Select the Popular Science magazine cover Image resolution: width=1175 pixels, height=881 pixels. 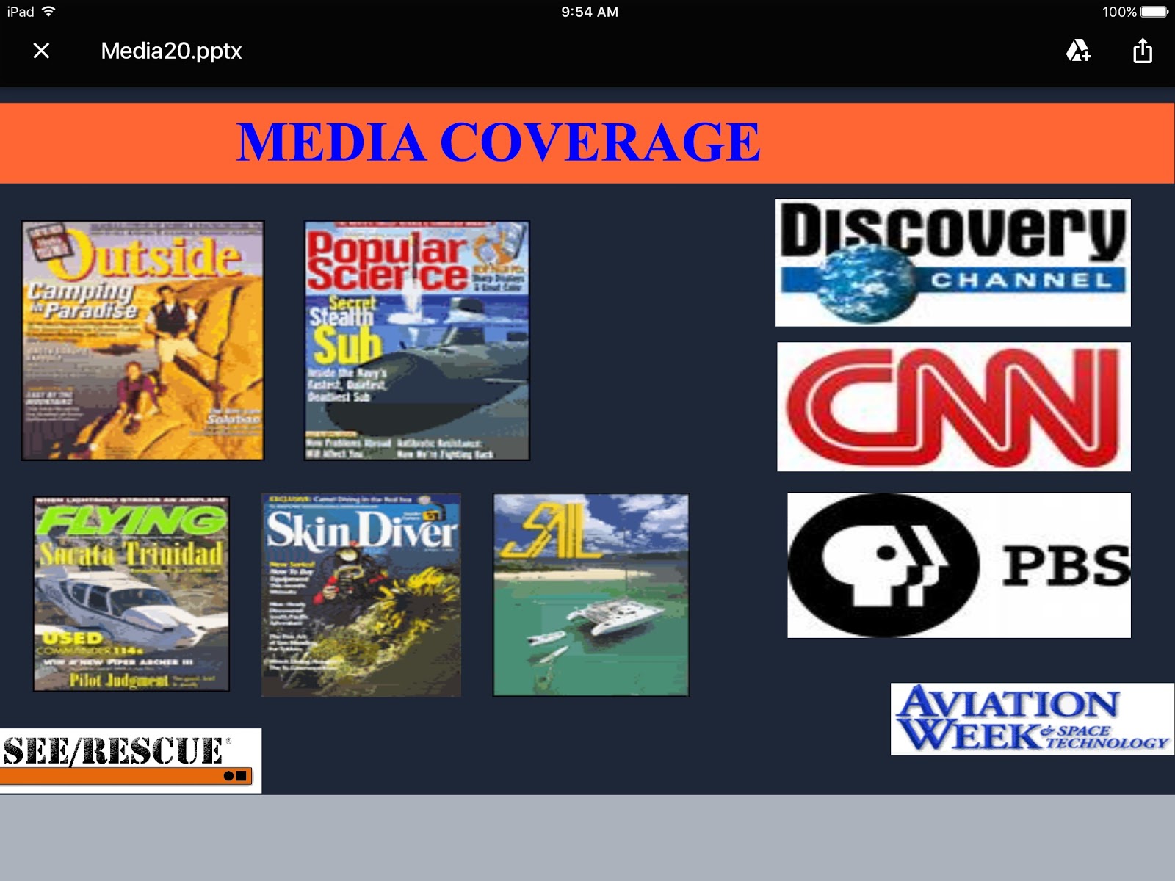pos(417,341)
